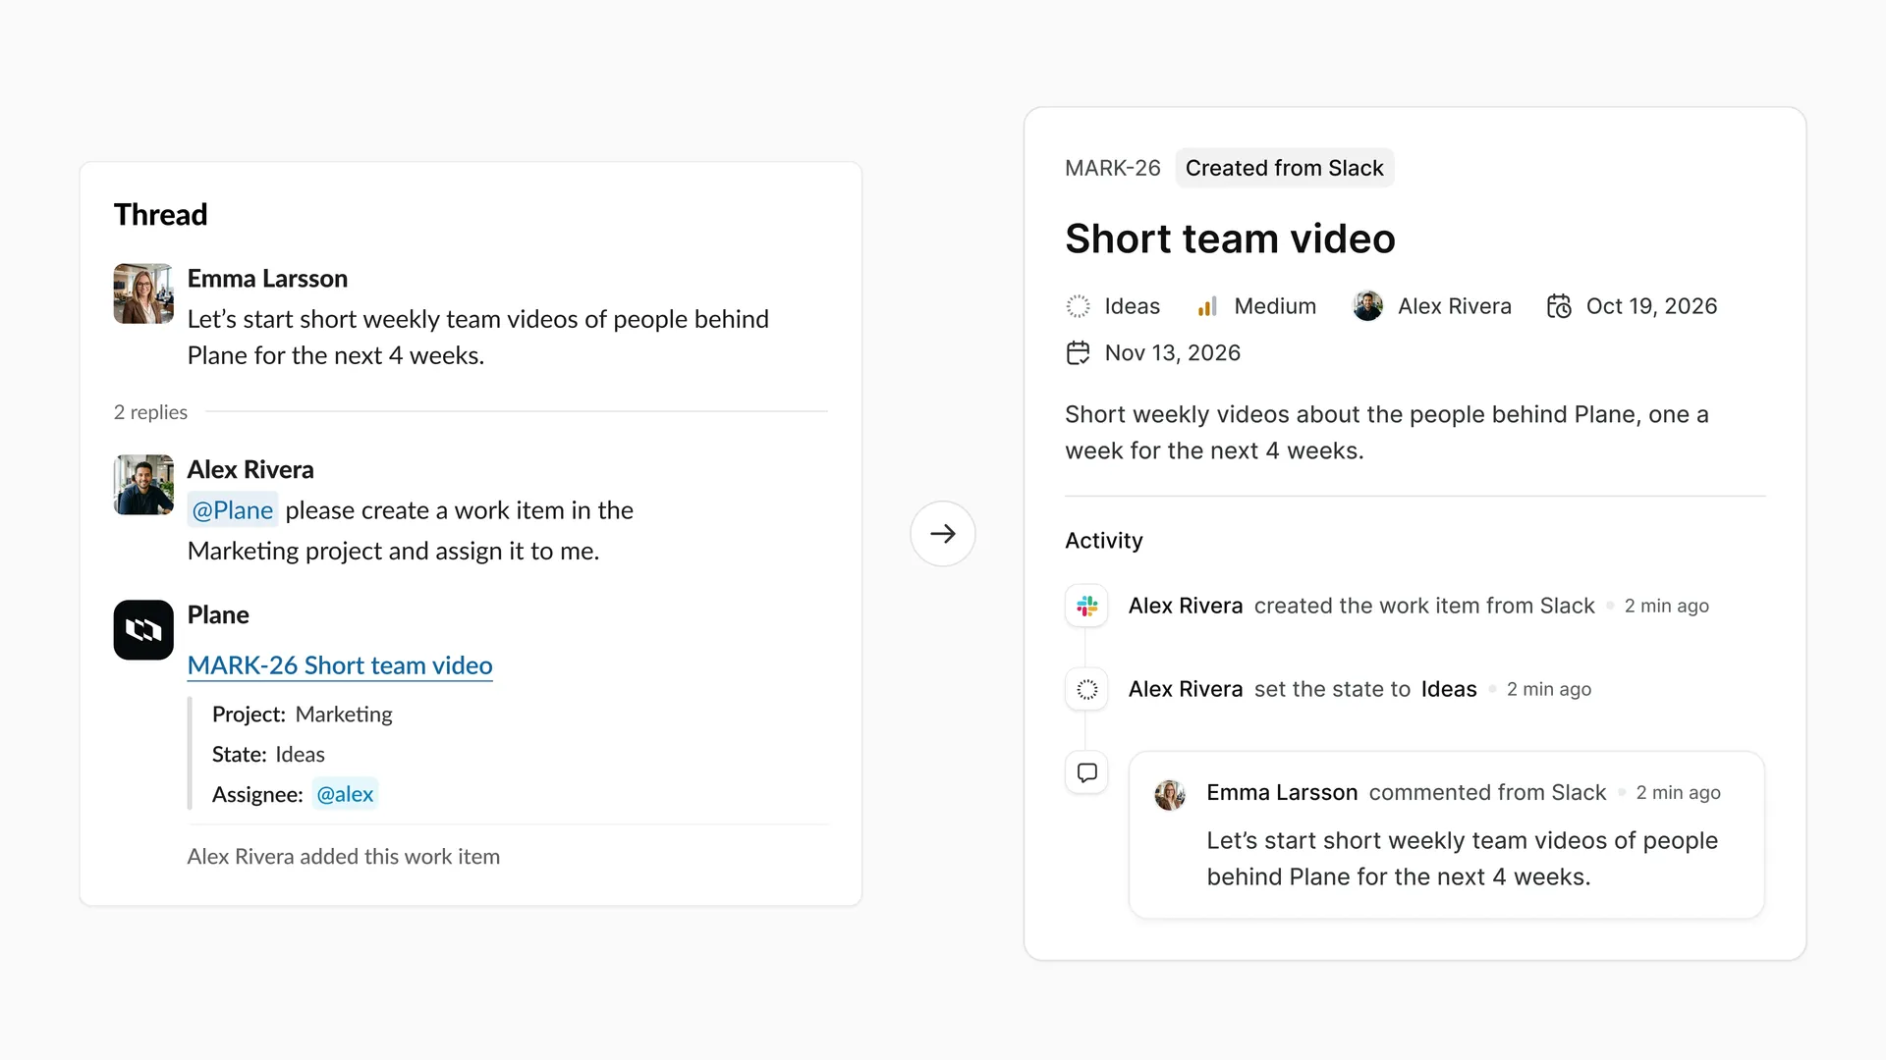Click the Activity heading
1886x1060 pixels.
tap(1104, 541)
